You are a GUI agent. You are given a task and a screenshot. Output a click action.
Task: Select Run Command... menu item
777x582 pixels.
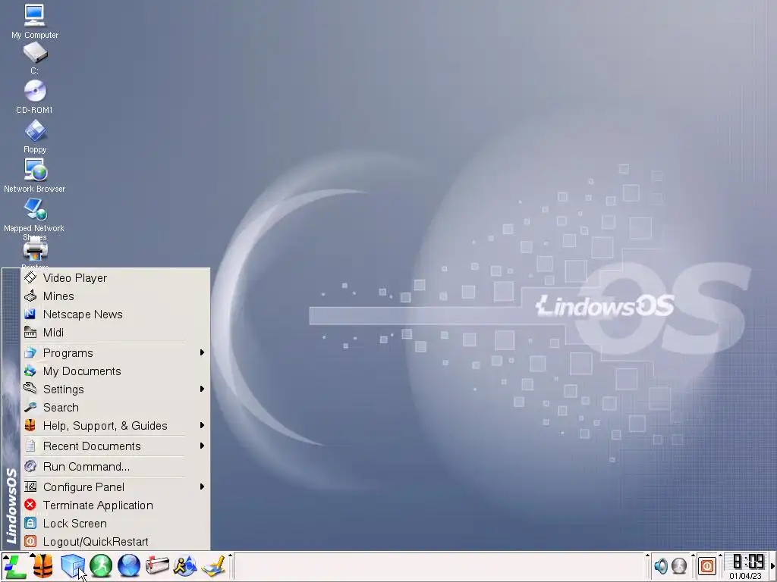pos(115,467)
